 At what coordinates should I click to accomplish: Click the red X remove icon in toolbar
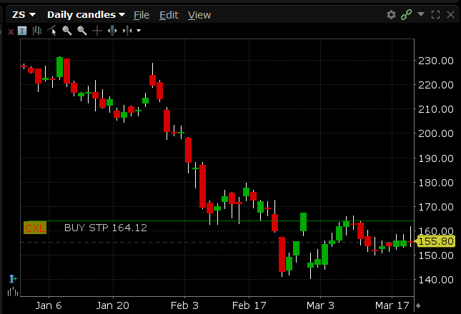[x=11, y=31]
